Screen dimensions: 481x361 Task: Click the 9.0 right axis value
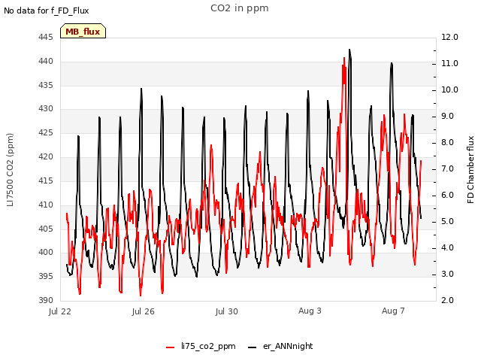pyautogui.click(x=447, y=117)
